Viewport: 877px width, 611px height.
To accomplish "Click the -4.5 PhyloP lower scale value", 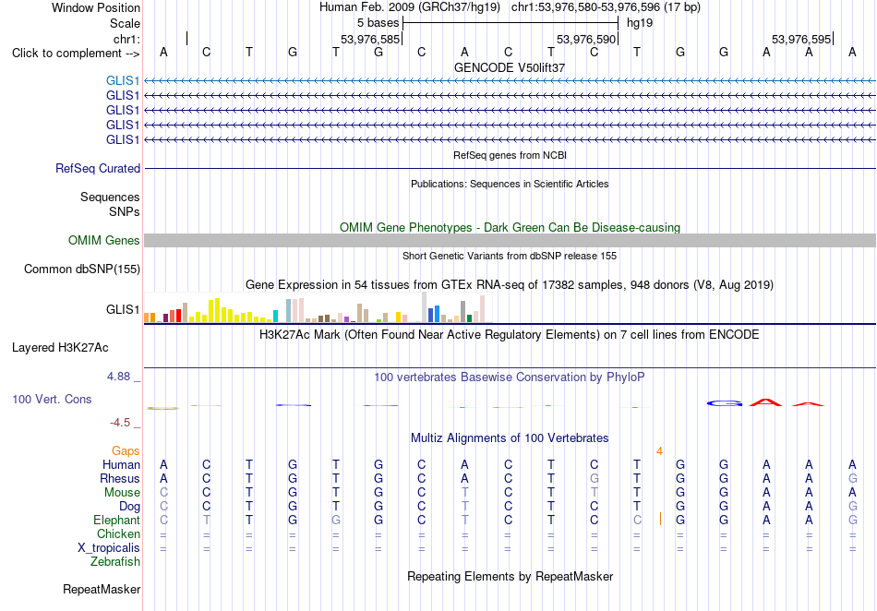I will point(120,422).
